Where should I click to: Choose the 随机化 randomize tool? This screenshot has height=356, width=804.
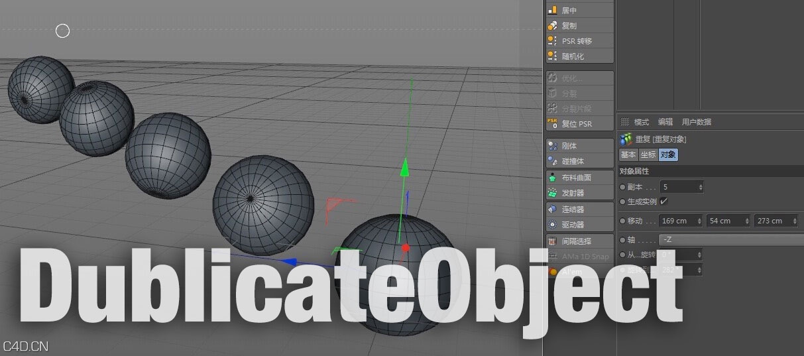tap(579, 56)
